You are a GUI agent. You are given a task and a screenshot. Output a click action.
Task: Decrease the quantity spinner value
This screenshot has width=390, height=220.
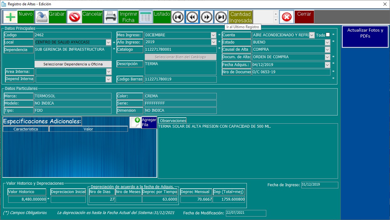276,20
